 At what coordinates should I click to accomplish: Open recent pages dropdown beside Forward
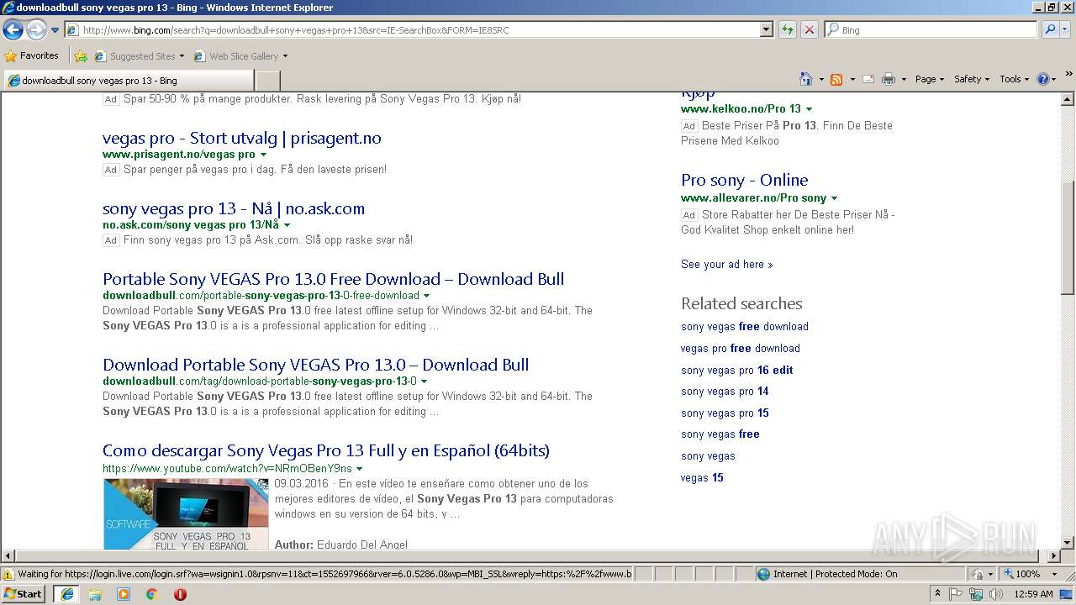click(55, 30)
